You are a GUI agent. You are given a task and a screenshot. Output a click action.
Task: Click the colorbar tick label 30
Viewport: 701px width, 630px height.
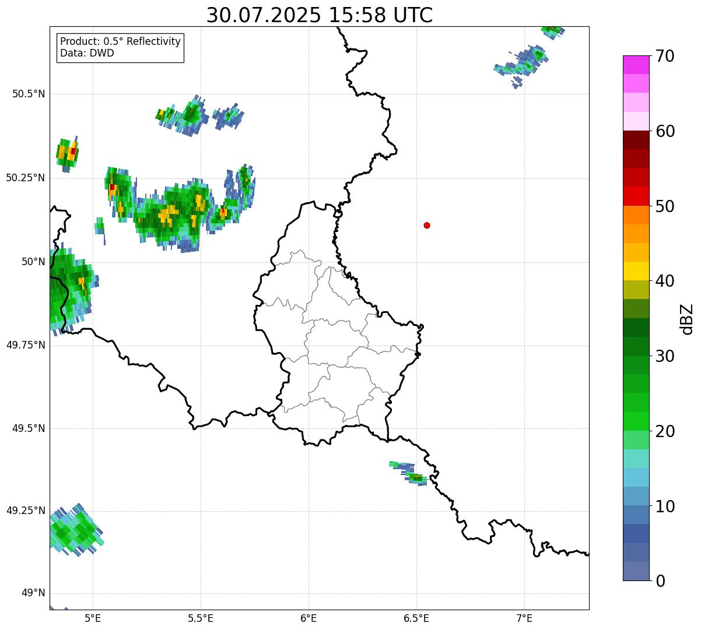(x=665, y=356)
